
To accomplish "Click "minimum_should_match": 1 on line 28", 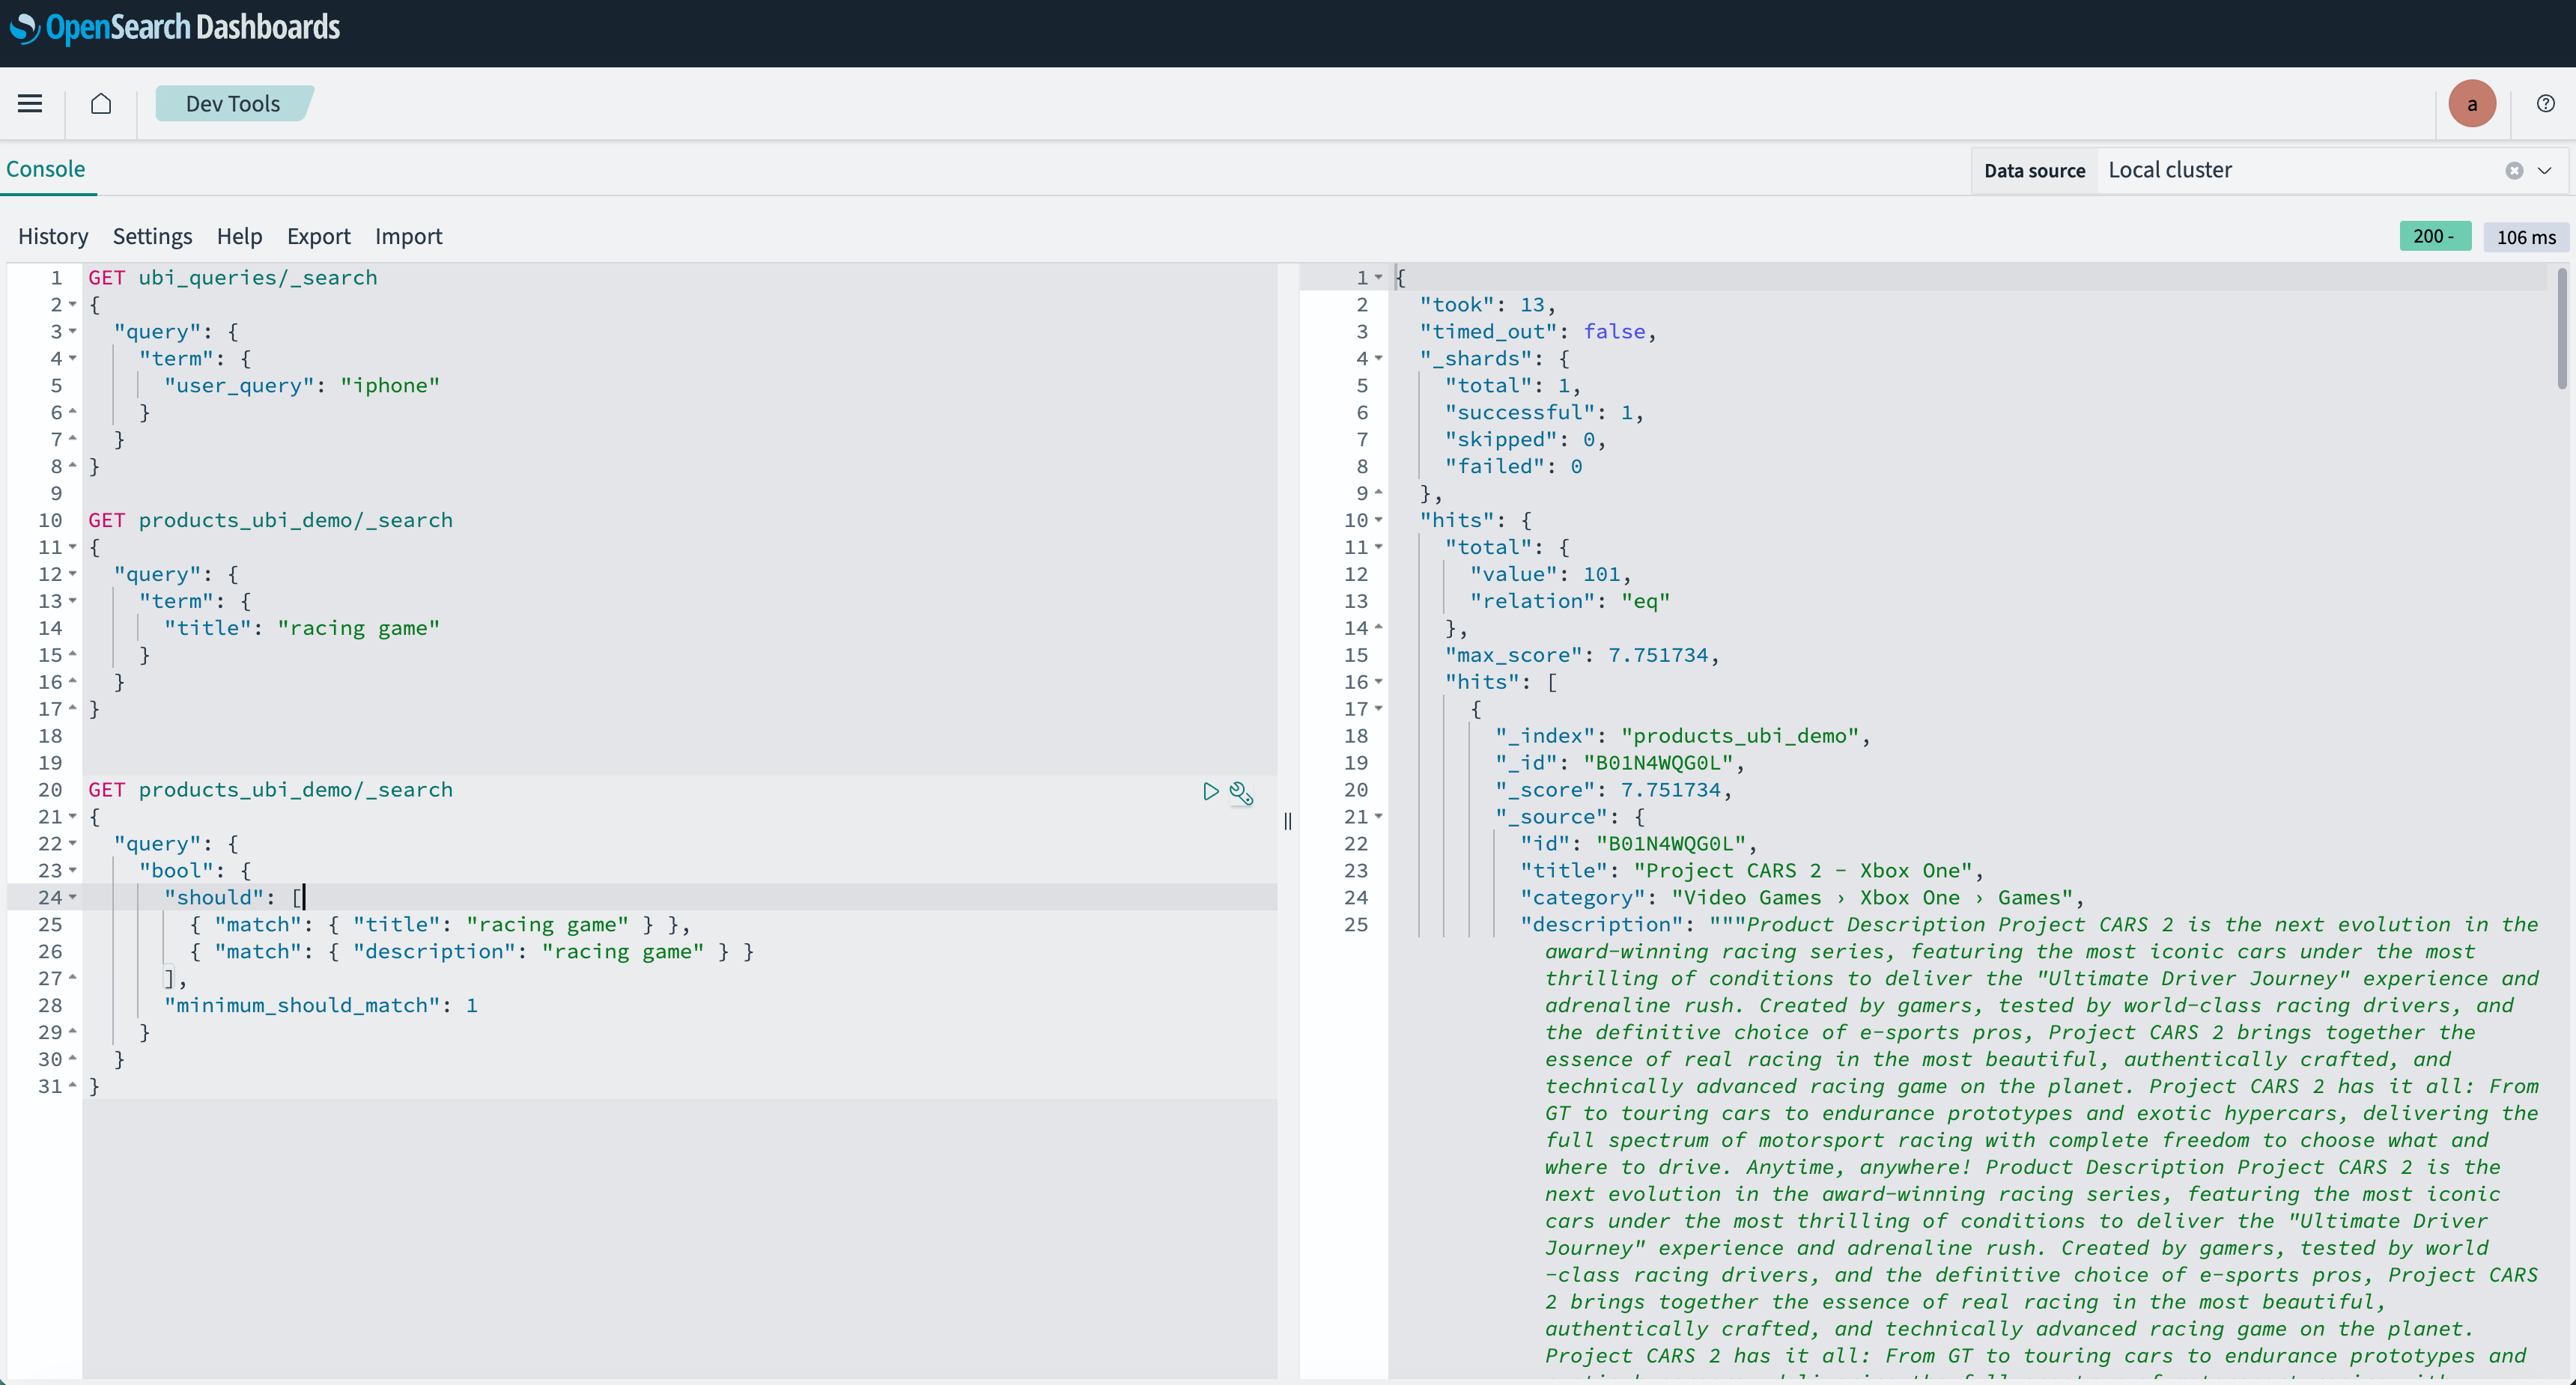I will pos(321,1006).
